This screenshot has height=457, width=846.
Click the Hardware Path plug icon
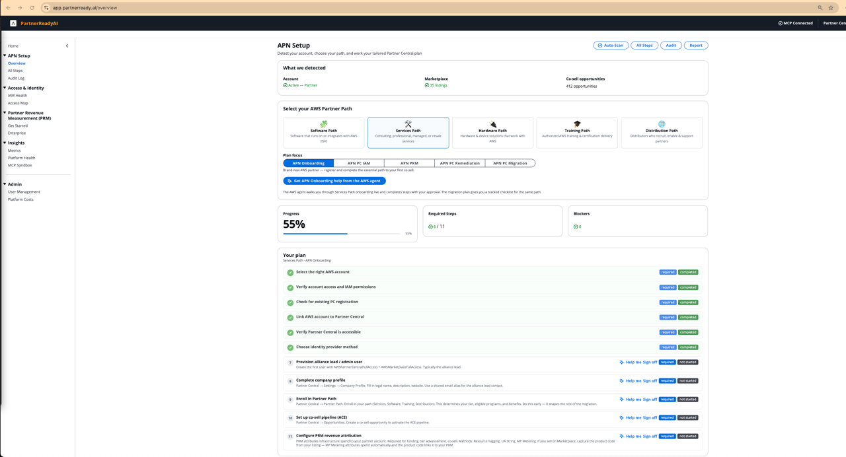click(492, 124)
